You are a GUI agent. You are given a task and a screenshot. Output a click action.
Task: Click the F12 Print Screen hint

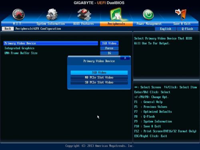click(165, 131)
